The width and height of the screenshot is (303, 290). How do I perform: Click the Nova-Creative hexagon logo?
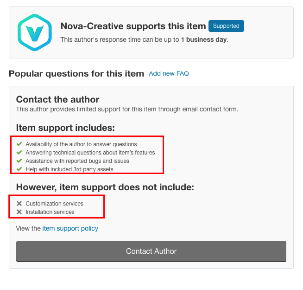tap(35, 32)
